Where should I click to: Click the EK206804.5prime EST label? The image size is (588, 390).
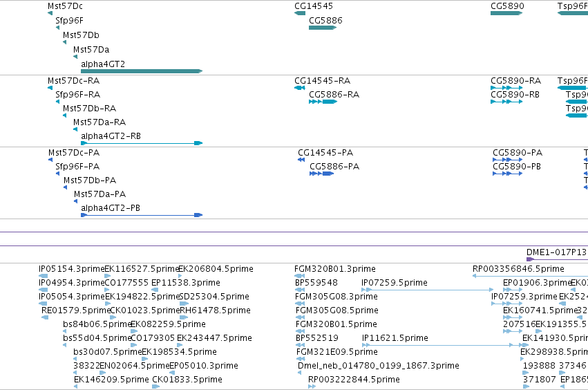tap(216, 269)
